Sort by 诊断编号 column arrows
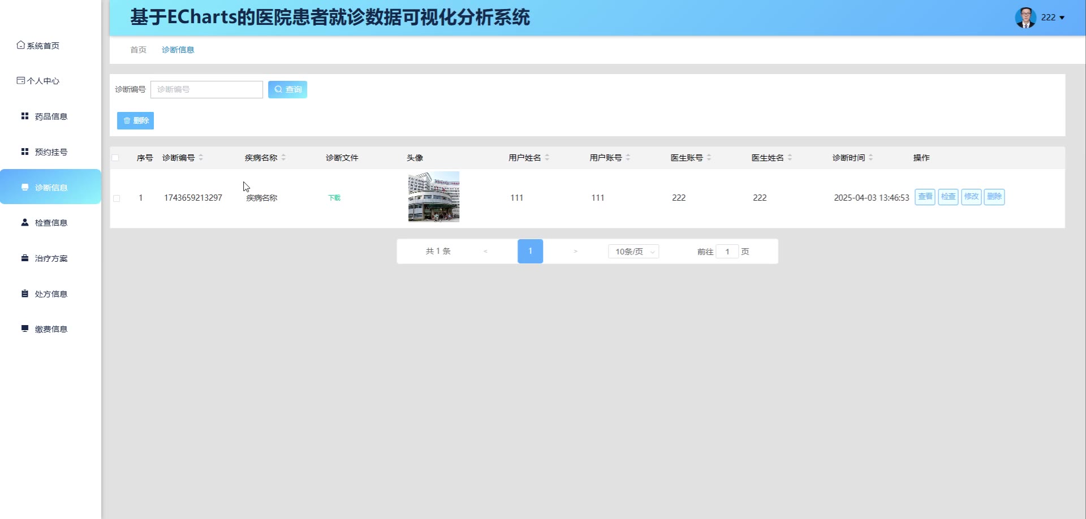The height and width of the screenshot is (519, 1086). coord(201,158)
